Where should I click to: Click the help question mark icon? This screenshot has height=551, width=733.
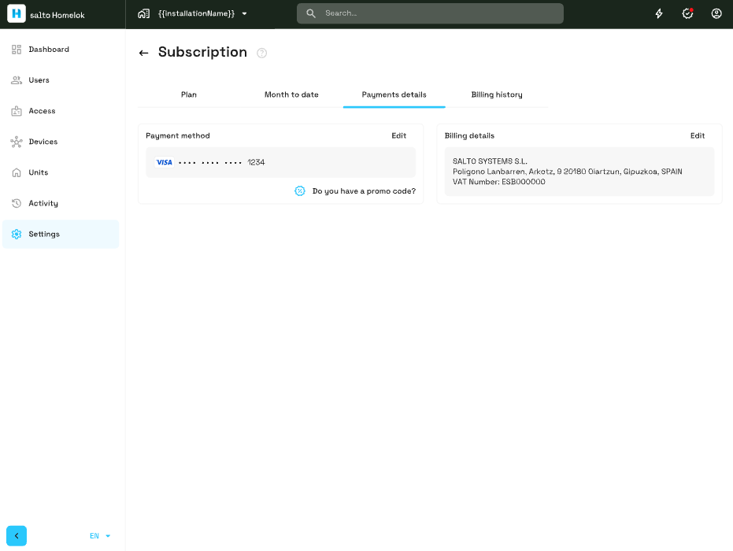click(x=261, y=53)
